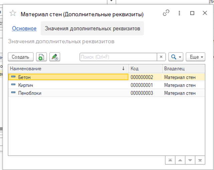Image resolution: width=214 pixels, height=170 pixels.
Task: Close the Материал стен dialog
Action: coord(205,13)
